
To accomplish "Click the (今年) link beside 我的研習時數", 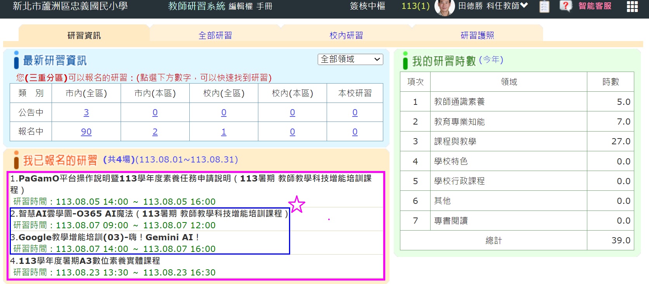I will click(x=491, y=60).
